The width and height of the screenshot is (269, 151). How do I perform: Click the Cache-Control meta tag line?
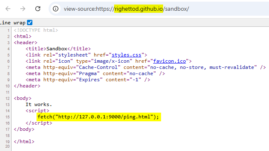(x=146, y=67)
